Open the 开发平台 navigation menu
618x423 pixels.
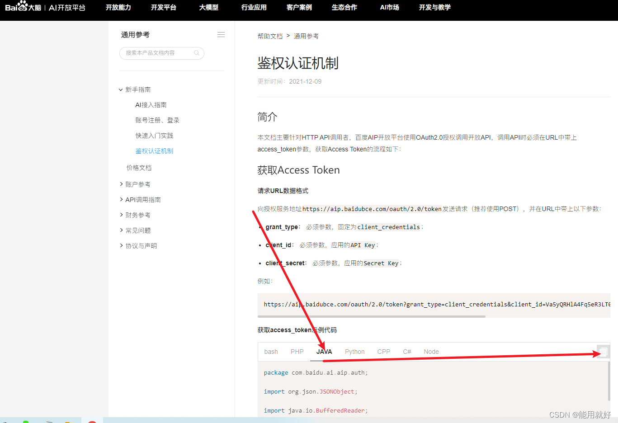164,7
